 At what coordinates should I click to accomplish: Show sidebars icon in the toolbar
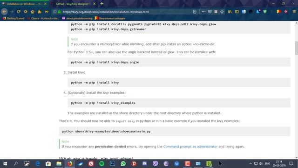(237, 12)
